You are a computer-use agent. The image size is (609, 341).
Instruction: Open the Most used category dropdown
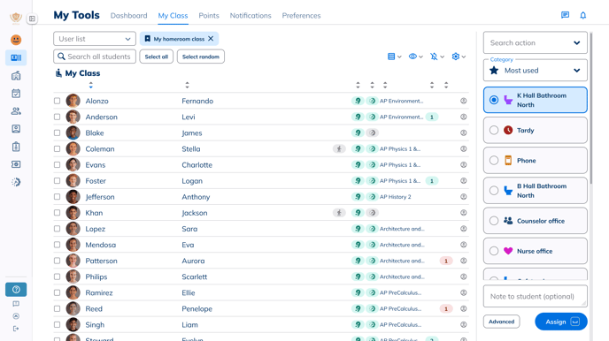[x=536, y=71]
